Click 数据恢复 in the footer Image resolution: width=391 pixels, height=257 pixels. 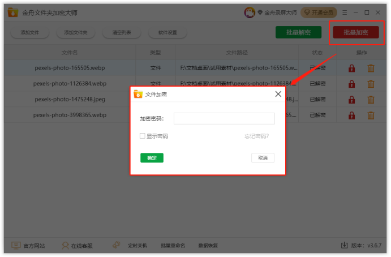pyautogui.click(x=208, y=246)
